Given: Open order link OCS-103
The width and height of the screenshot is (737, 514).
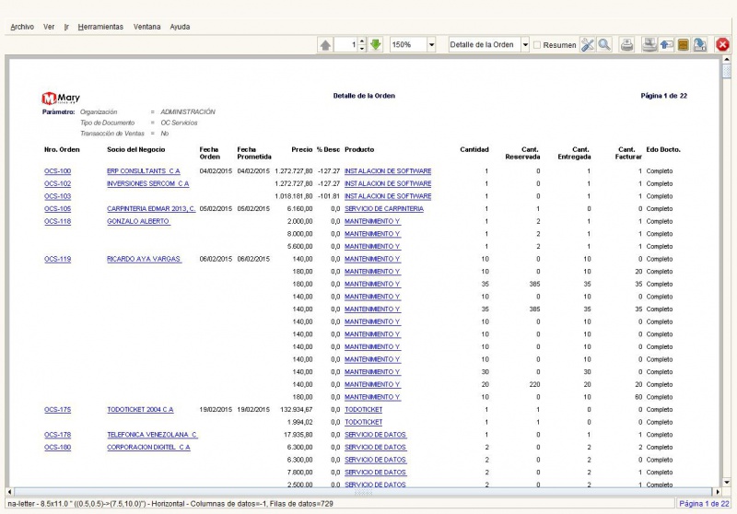Looking at the screenshot, I should 57,196.
